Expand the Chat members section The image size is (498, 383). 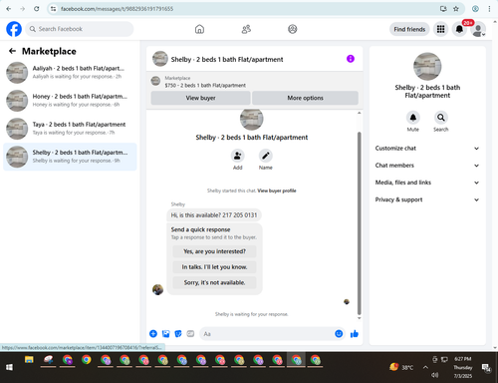tap(427, 166)
